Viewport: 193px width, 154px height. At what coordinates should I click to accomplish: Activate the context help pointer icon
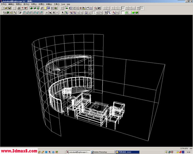click(26, 8)
